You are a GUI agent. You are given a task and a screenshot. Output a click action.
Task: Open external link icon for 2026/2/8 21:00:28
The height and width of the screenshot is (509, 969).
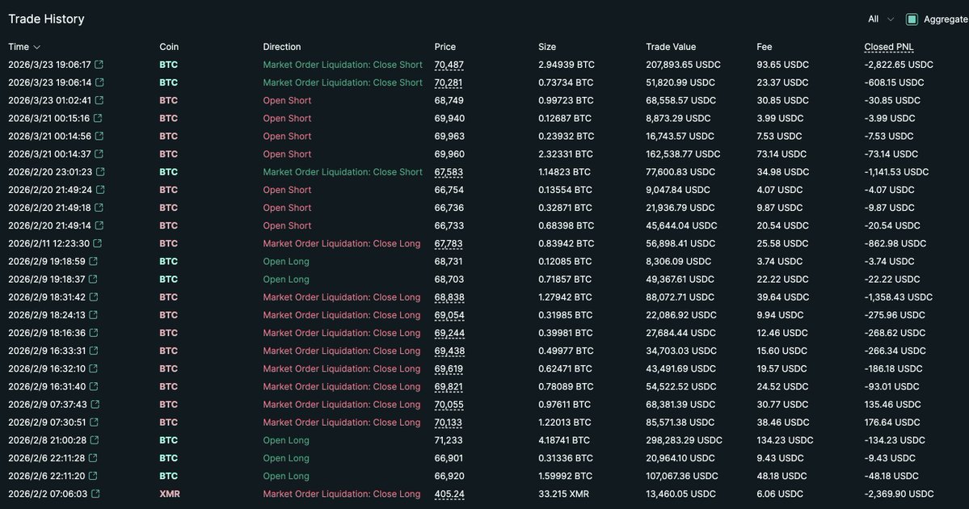tap(95, 440)
